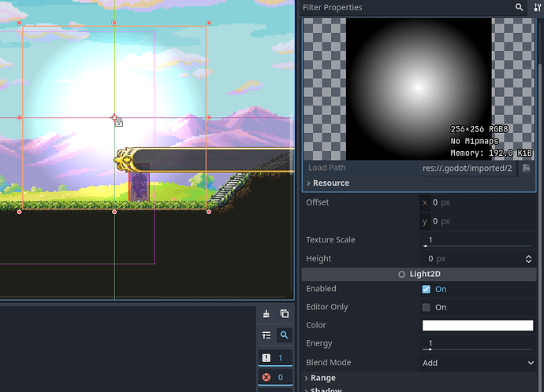This screenshot has height=392, width=544.
Task: Click the search icon in Filter Properties
Action: pos(520,7)
